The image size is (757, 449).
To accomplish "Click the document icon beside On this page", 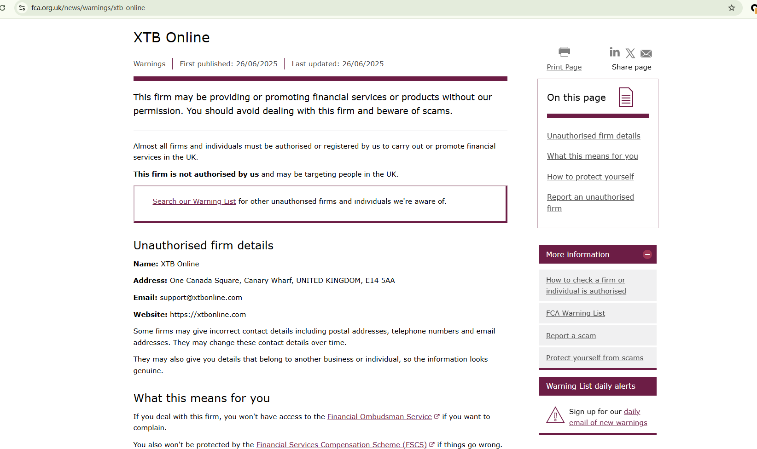I will [x=626, y=97].
